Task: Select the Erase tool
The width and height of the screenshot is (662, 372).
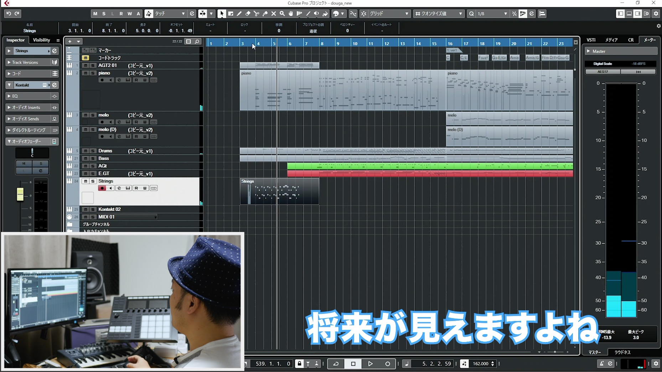Action: (248, 14)
